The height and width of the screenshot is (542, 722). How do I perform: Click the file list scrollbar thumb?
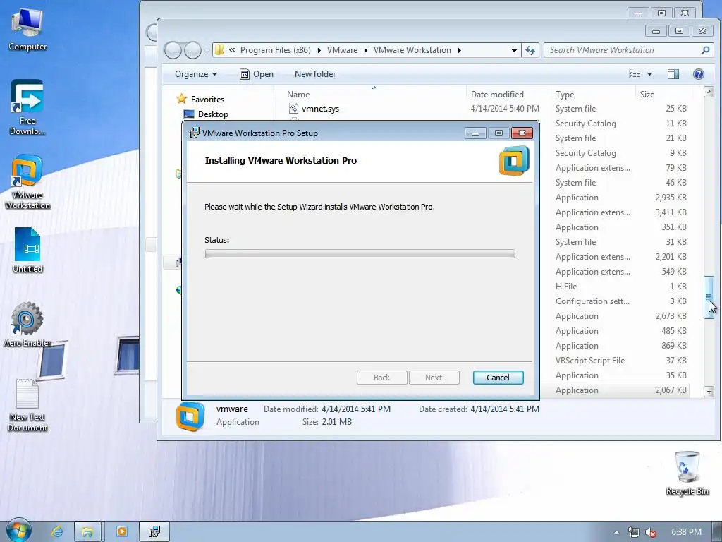(709, 297)
